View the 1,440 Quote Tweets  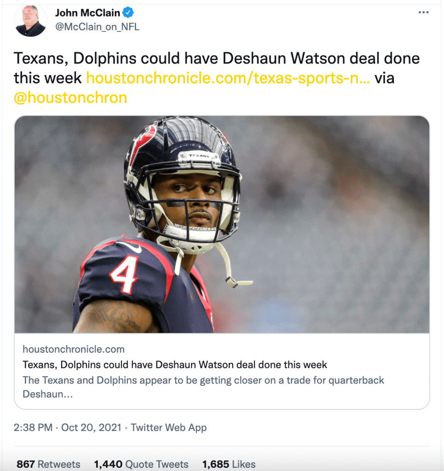tap(141, 464)
